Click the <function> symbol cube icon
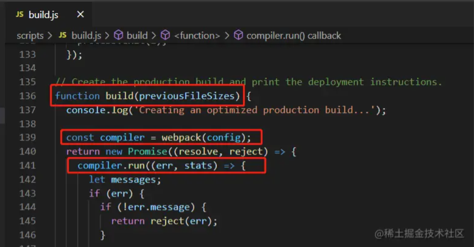Viewport: 474px width, 247px height. pos(166,36)
